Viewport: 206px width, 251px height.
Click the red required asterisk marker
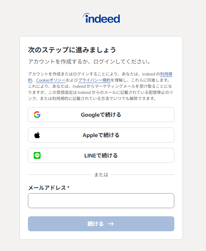tap(68, 187)
